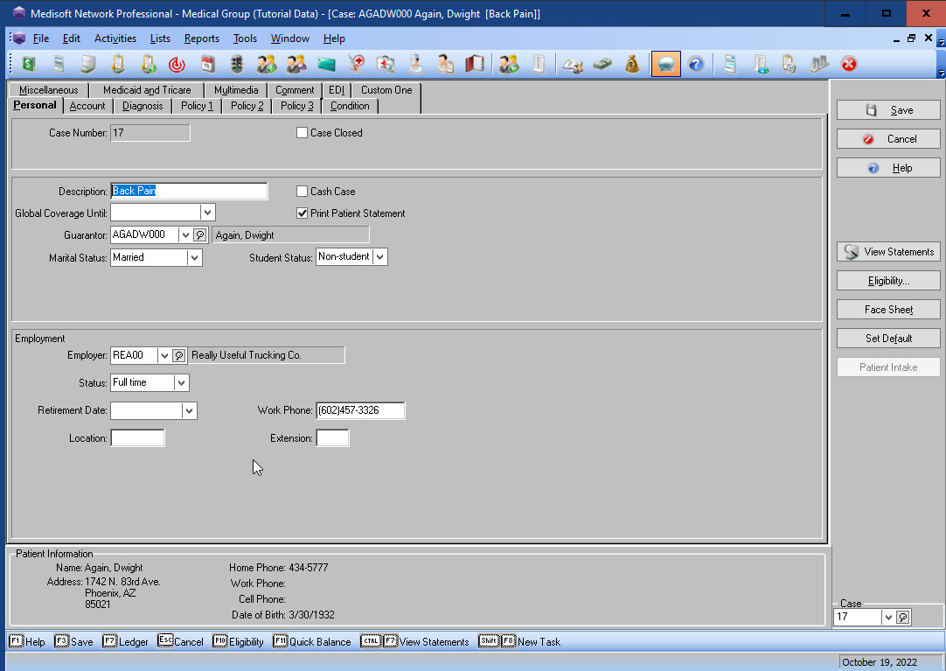The height and width of the screenshot is (671, 946).
Task: Check the Case Closed checkbox
Action: (302, 133)
